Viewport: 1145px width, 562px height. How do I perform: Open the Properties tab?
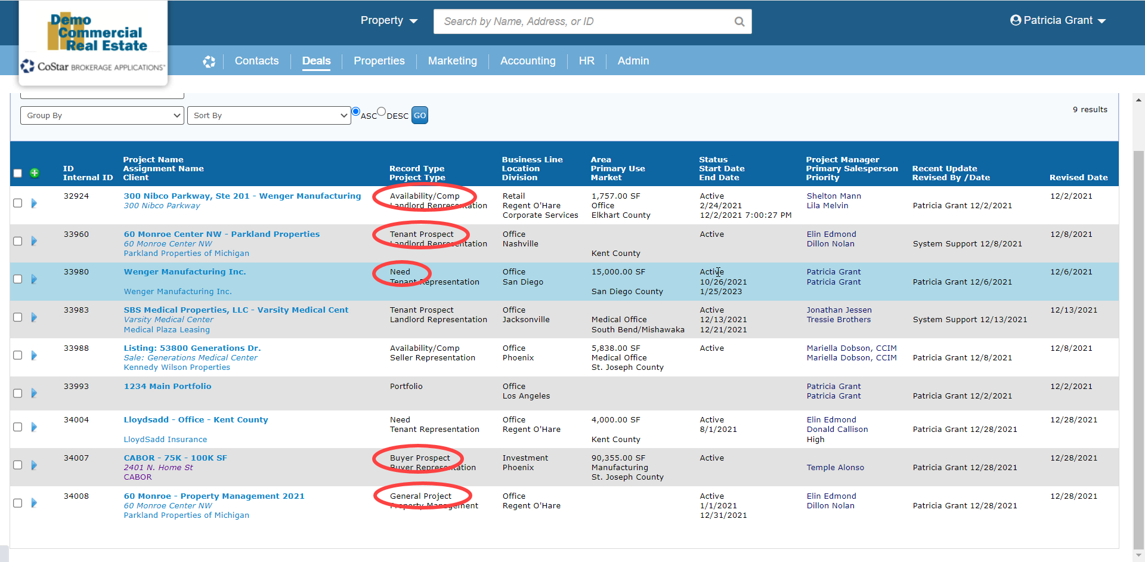coord(379,61)
